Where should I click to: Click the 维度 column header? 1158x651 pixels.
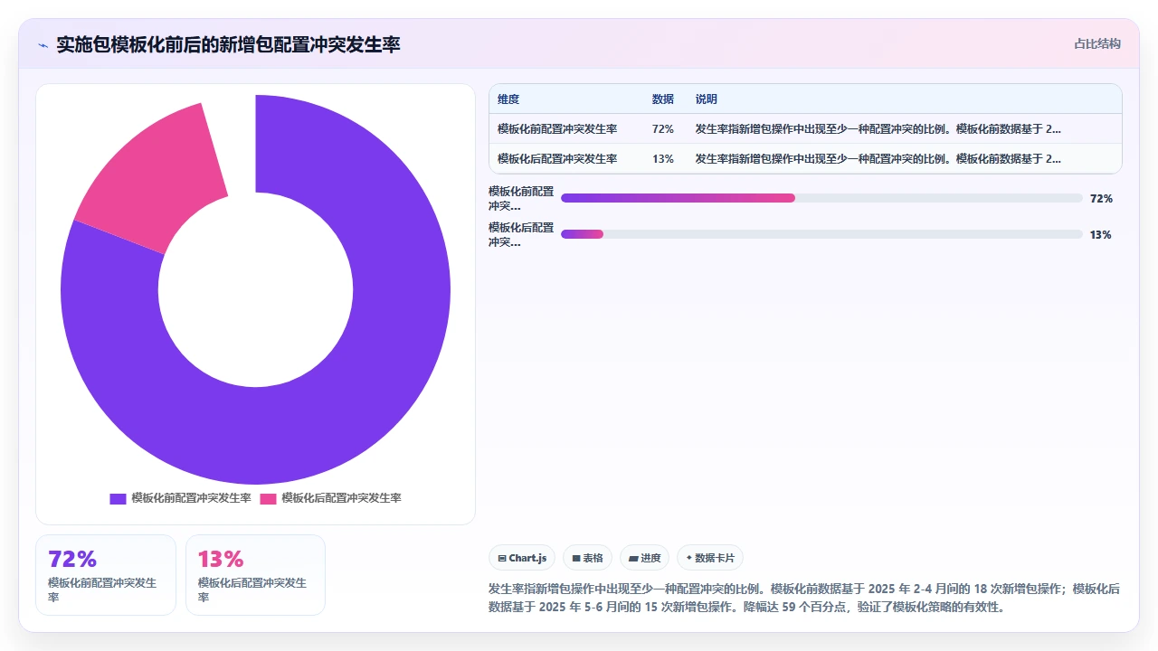coord(508,99)
